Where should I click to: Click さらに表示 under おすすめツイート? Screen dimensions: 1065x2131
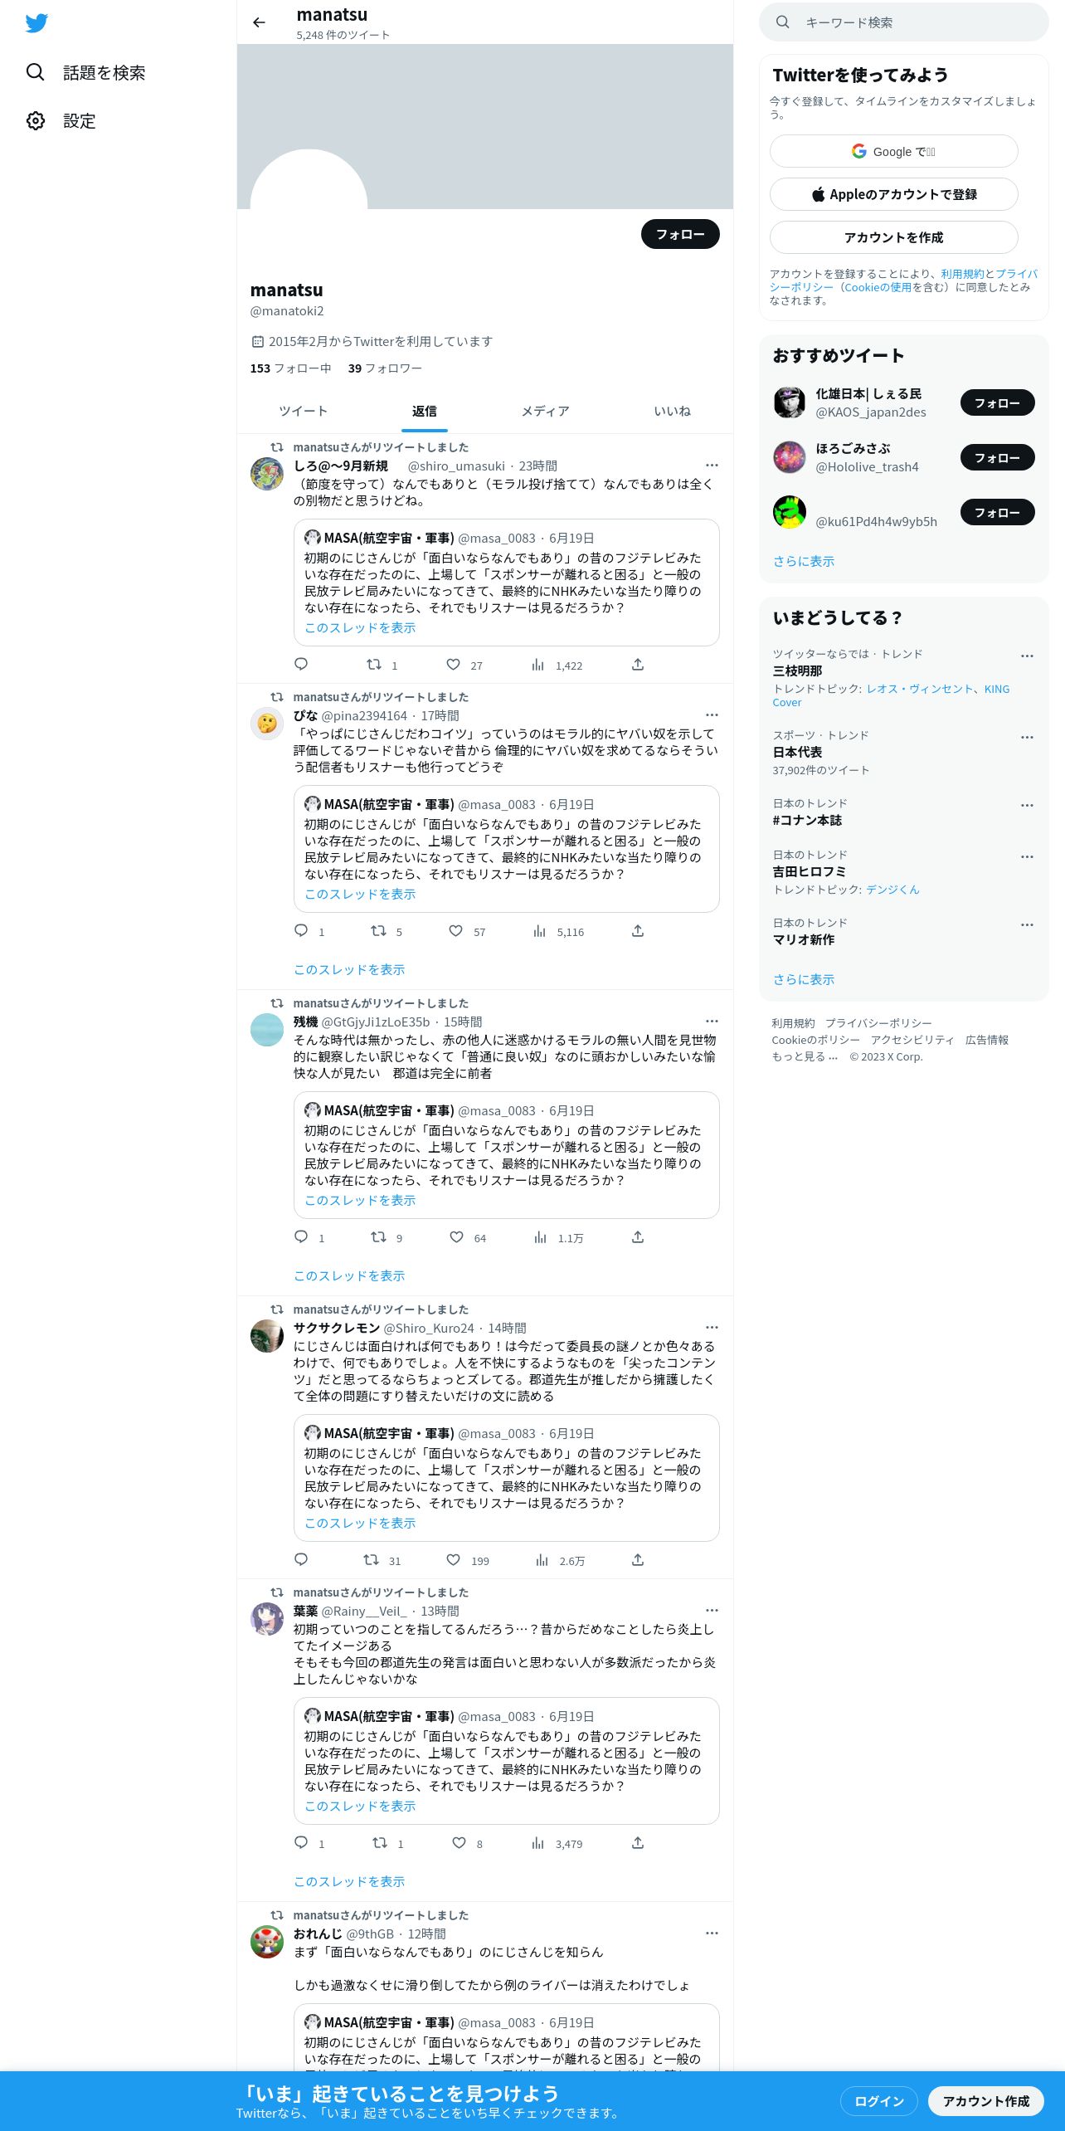(804, 561)
